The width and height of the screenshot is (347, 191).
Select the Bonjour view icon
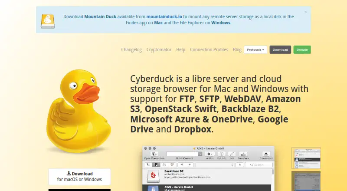[172, 165]
